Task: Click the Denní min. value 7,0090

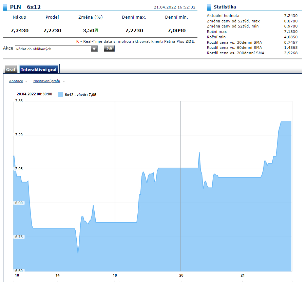Action: point(176,31)
